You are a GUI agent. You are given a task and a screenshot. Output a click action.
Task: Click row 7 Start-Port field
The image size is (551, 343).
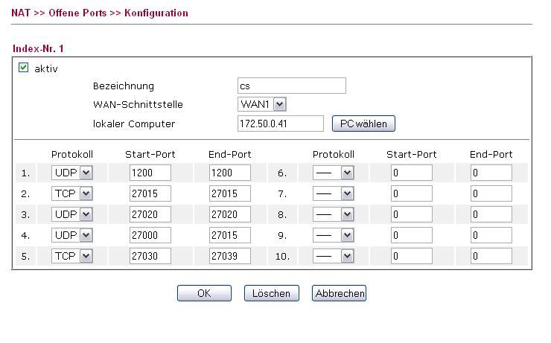(x=412, y=193)
